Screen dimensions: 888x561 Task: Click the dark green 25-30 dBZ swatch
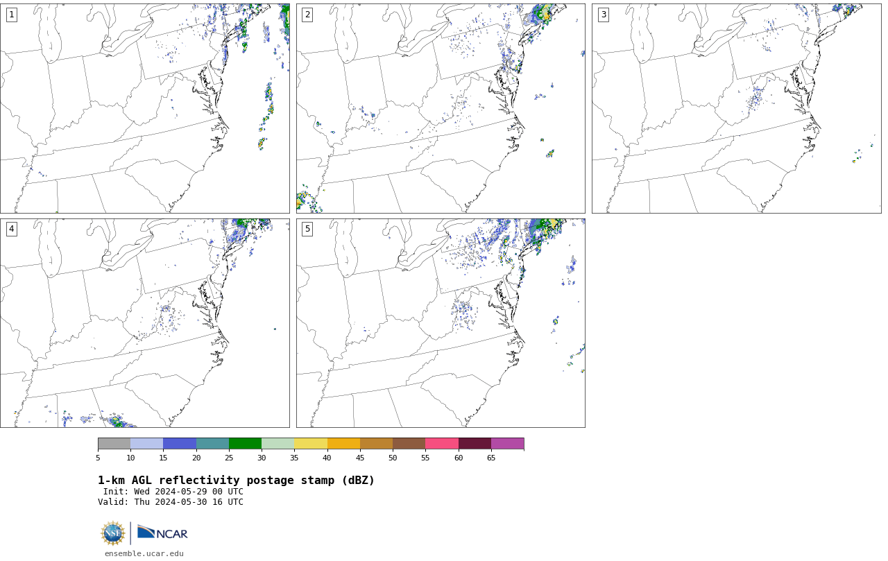pyautogui.click(x=245, y=444)
